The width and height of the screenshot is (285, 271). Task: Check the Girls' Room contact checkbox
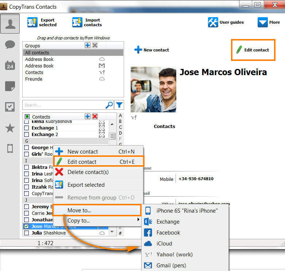pos(27,154)
